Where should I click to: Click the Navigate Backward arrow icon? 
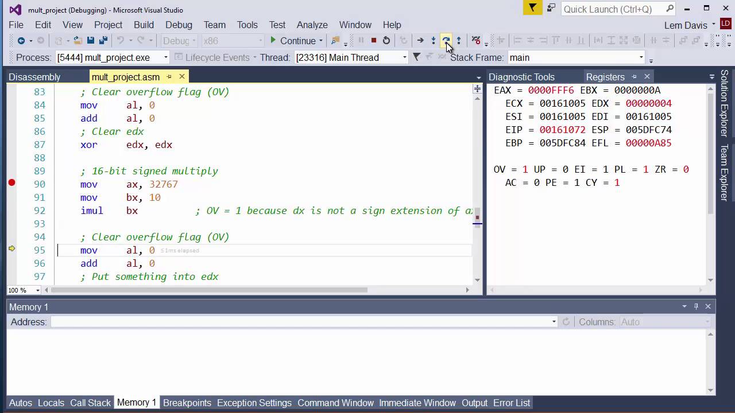click(21, 41)
